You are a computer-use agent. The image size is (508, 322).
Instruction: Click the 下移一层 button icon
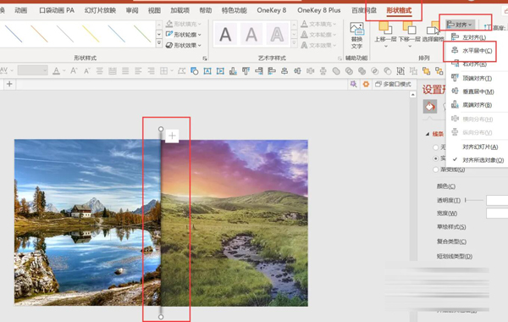[409, 27]
